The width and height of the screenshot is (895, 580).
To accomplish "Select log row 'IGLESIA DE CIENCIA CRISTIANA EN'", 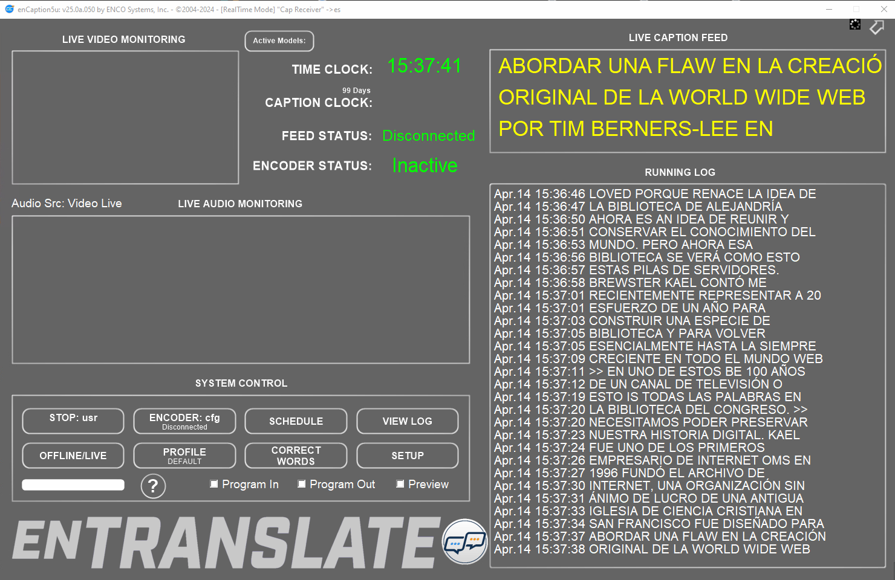I will [648, 511].
